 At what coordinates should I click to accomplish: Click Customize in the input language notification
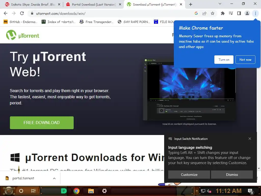pyautogui.click(x=189, y=175)
